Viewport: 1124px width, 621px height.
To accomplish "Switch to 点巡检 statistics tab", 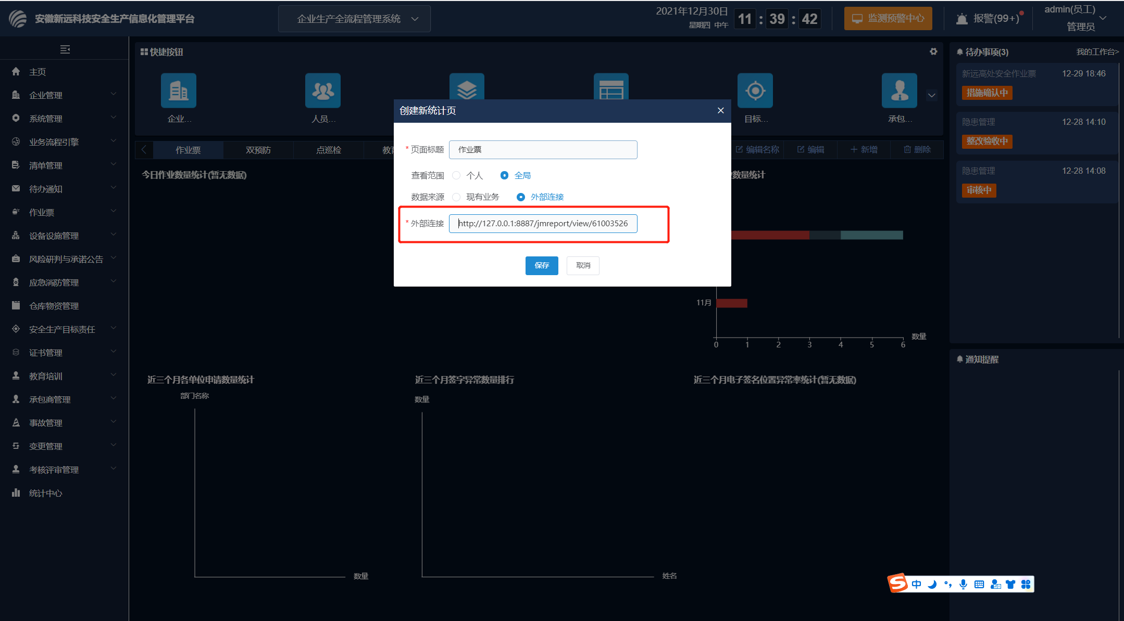I will [329, 150].
